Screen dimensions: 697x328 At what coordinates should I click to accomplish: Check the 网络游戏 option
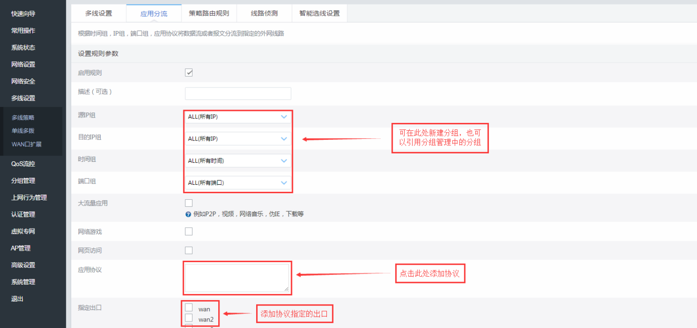189,232
